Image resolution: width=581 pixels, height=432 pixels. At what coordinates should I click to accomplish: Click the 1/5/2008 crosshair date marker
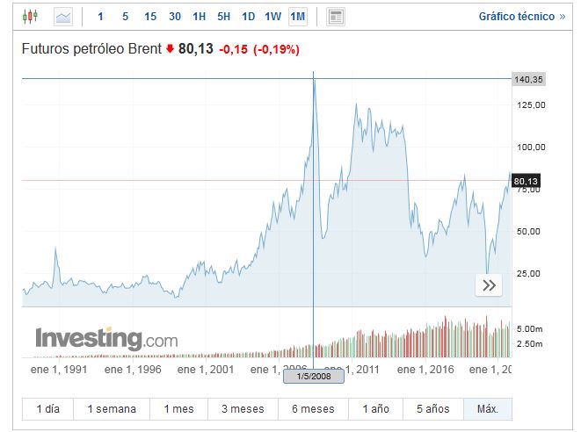314,377
